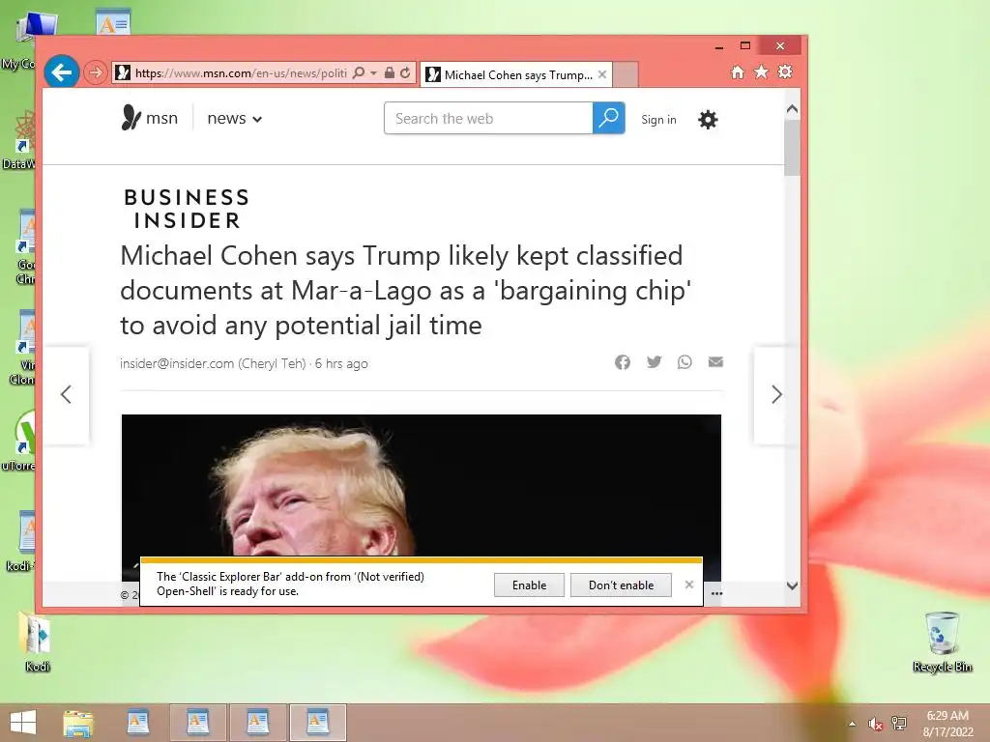
Task: Click the scrollbar up arrow
Action: [793, 109]
